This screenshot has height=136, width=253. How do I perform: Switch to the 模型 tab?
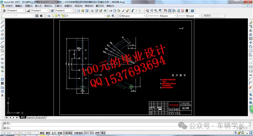point(23,117)
